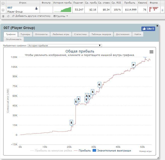
Task: Sort by the 'Фильтр' column header
Action: click(46, 3)
